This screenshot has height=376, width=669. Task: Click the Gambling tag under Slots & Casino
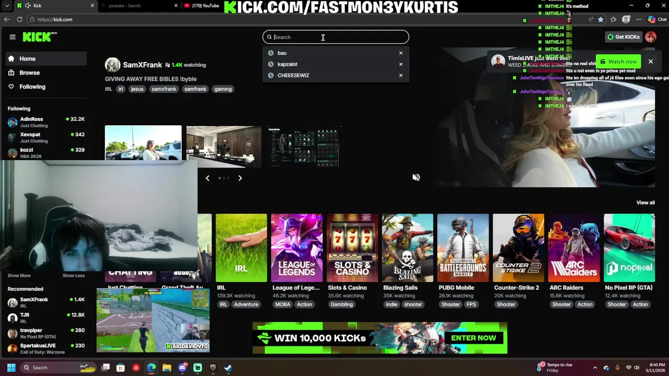click(342, 304)
